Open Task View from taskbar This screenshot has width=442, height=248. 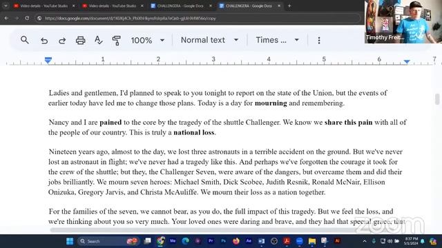[147, 241]
